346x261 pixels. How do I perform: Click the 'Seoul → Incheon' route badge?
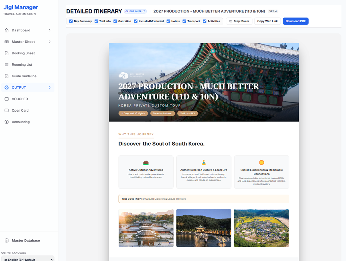pyautogui.click(x=163, y=113)
